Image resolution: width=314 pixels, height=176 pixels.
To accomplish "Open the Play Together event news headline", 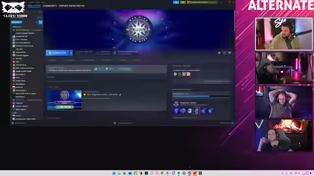I will pos(103,94).
